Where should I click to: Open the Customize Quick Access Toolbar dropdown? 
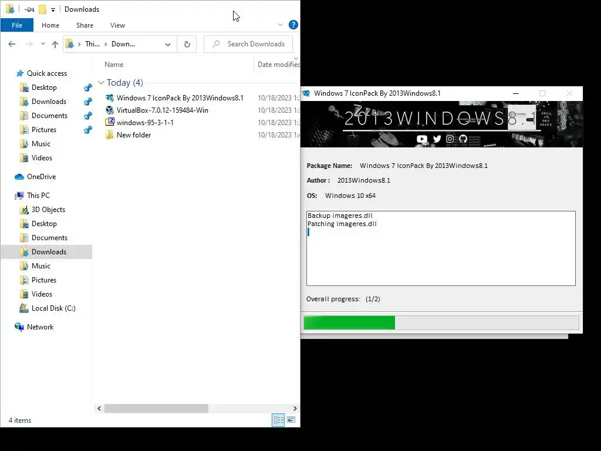coord(53,9)
